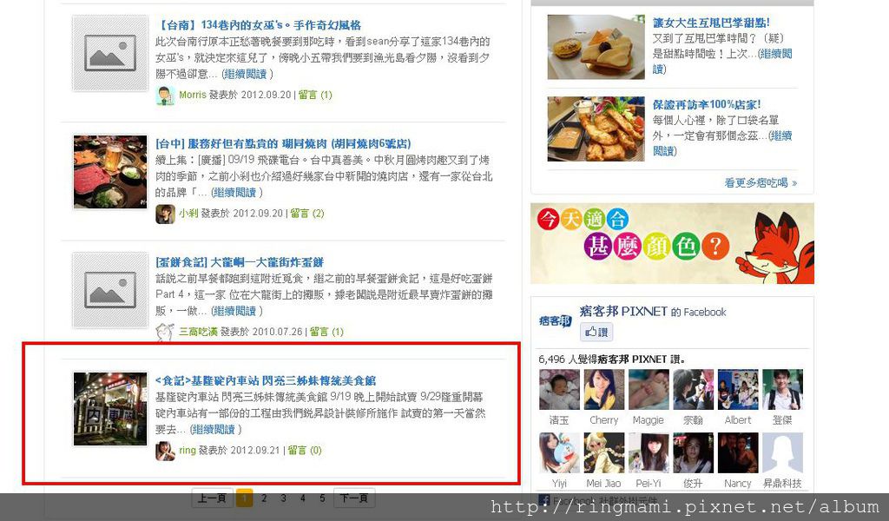Click the Facebook 讚 like button
The image size is (889, 521).
point(596,332)
